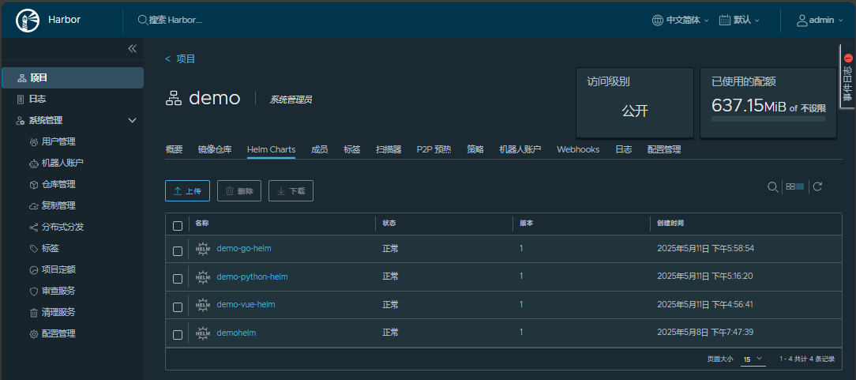The width and height of the screenshot is (856, 380).
Task: Refresh the Helm chart list
Action: (817, 186)
